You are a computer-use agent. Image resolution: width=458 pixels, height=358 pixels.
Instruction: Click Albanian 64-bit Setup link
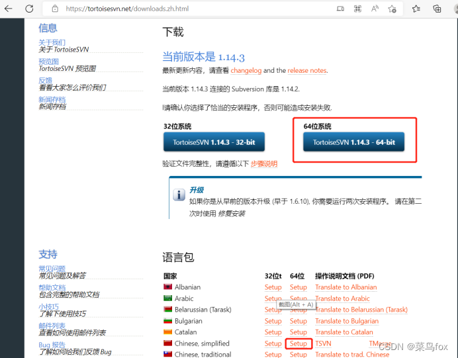click(x=298, y=287)
